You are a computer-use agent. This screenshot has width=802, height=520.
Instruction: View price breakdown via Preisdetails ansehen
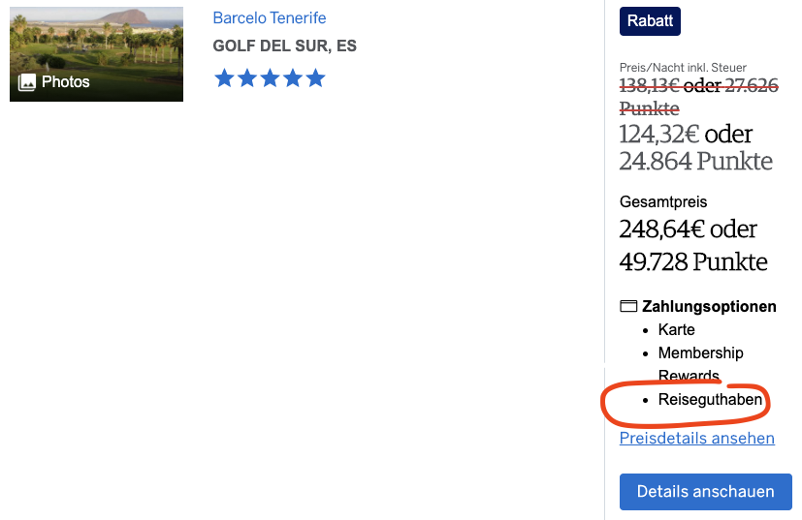click(x=696, y=439)
